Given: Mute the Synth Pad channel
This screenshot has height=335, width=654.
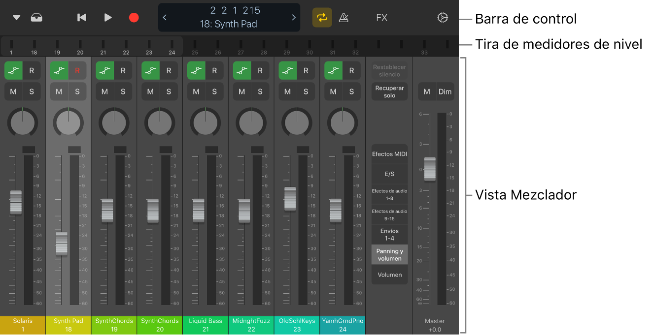Looking at the screenshot, I should pyautogui.click(x=59, y=91).
